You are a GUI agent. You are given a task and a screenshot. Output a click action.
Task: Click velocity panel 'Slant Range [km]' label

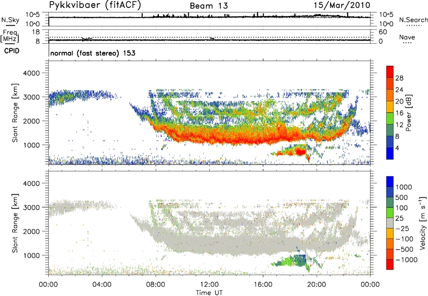[15, 223]
